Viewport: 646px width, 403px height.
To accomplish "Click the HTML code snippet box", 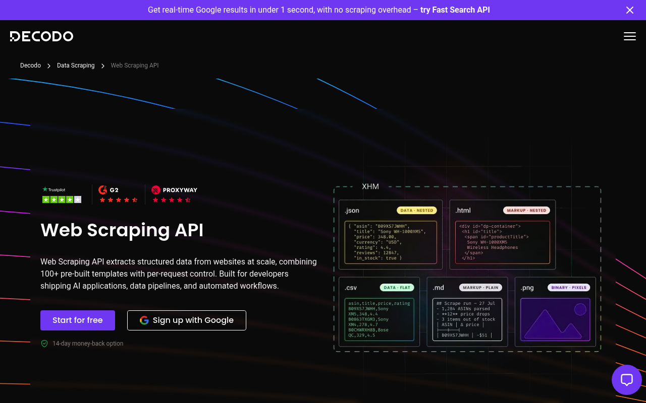I will click(502, 242).
